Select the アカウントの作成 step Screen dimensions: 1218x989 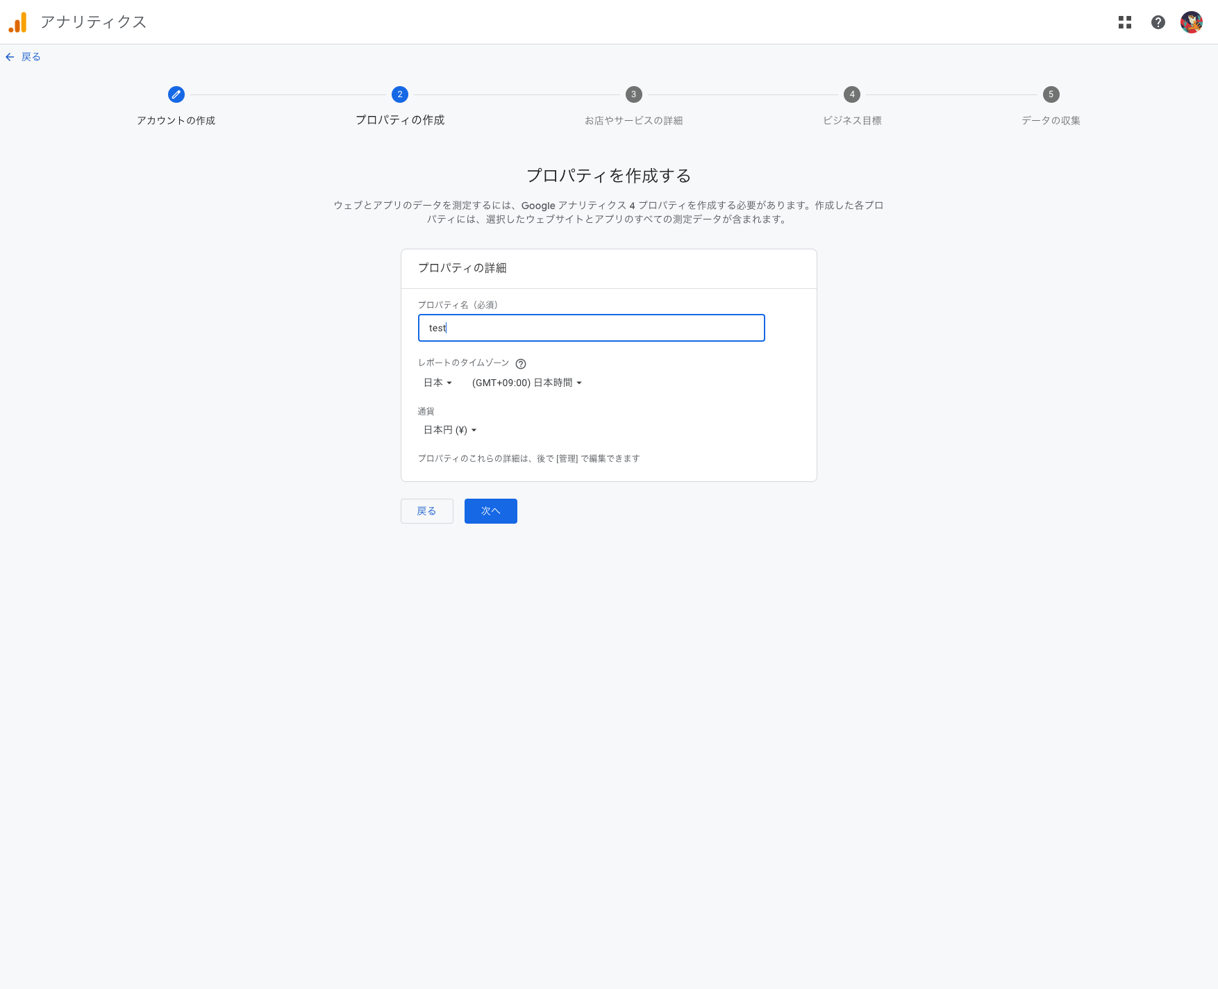coord(176,120)
